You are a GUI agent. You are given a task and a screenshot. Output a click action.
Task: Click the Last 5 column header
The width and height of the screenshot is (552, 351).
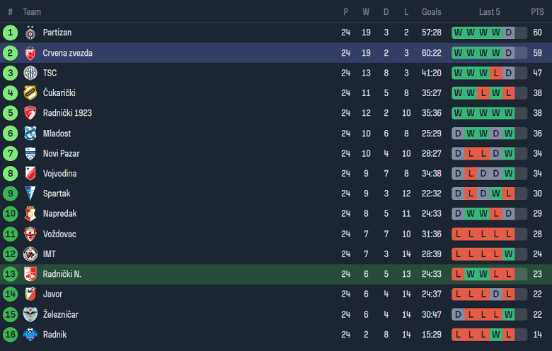489,12
